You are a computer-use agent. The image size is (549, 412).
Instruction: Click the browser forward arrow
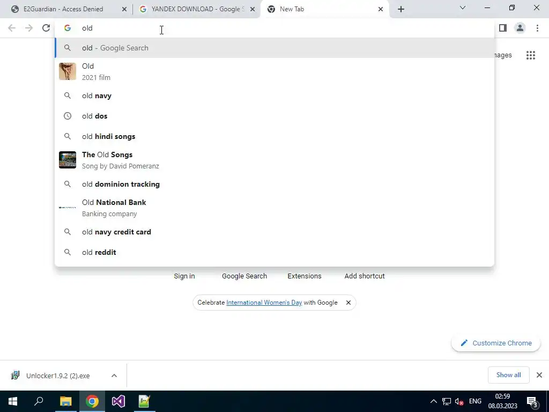pos(29,28)
